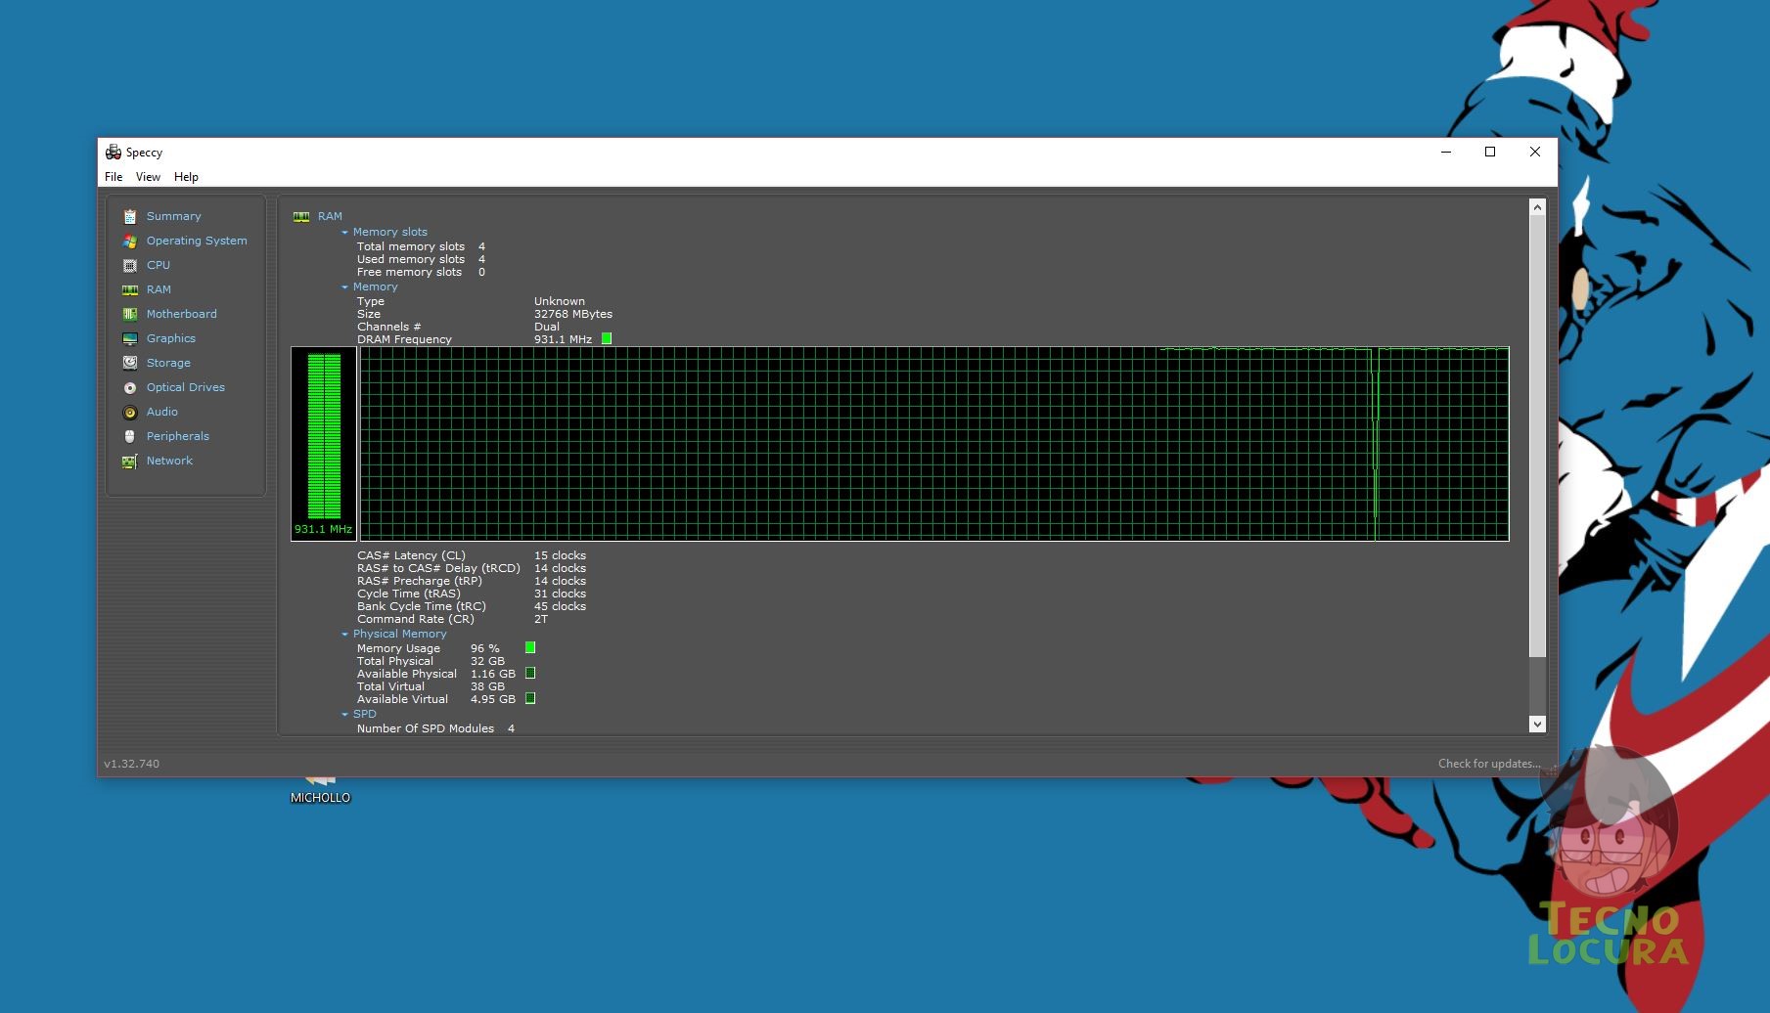
Task: Click the 931.1 MHz bar gauge
Action: 324,443
